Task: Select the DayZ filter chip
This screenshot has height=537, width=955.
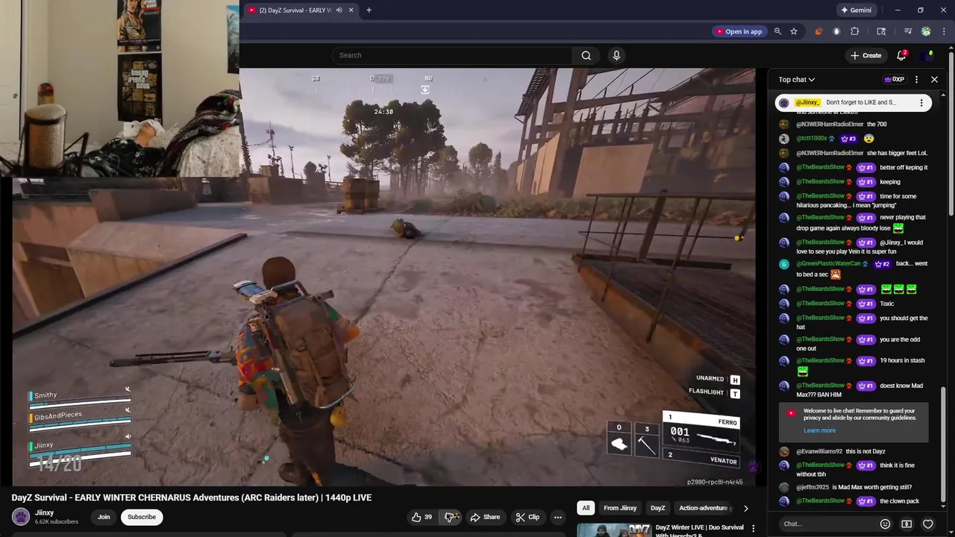Action: (657, 508)
